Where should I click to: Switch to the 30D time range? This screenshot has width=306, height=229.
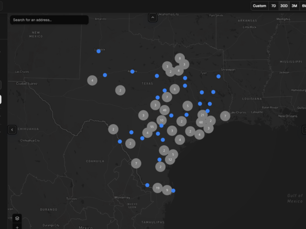(284, 6)
